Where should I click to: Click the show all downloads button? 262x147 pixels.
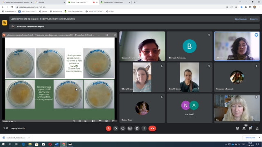[250, 138]
